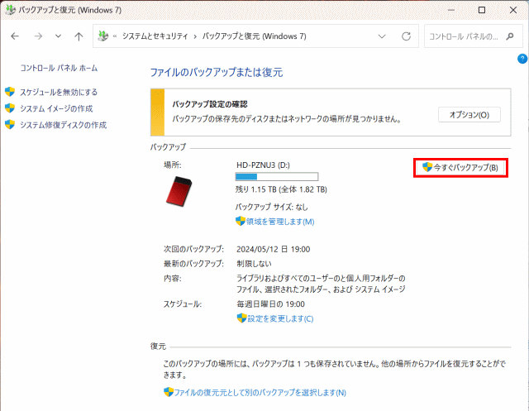Go forward with the right arrow
Screen dimensions: 529x411
tap(39, 36)
